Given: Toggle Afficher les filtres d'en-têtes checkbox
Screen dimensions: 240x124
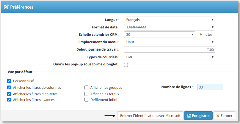Looking at the screenshot, I should point(9,94).
